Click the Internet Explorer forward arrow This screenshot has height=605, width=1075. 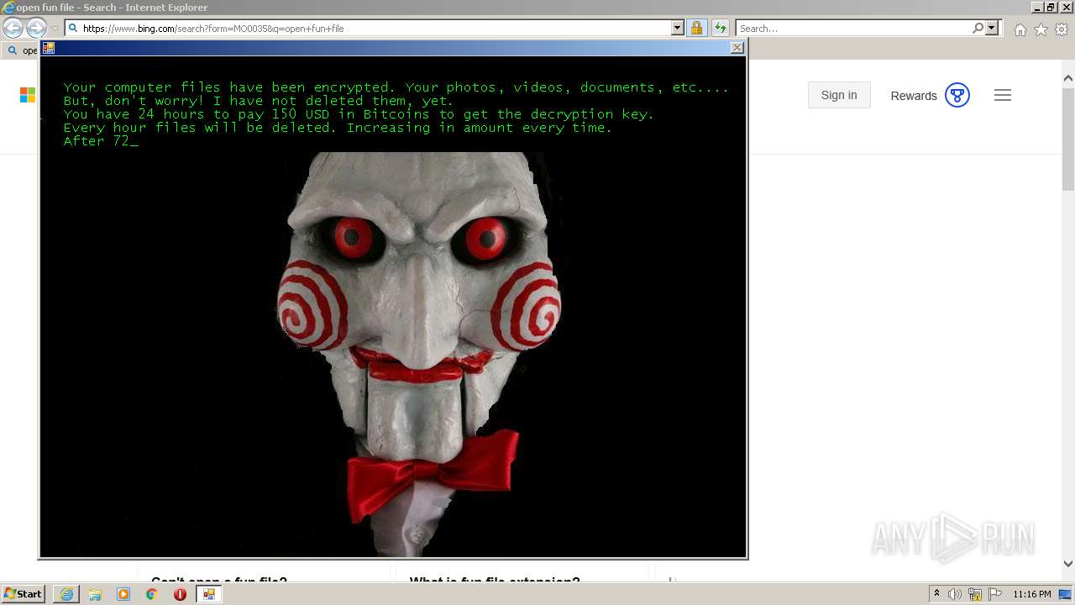tap(36, 29)
